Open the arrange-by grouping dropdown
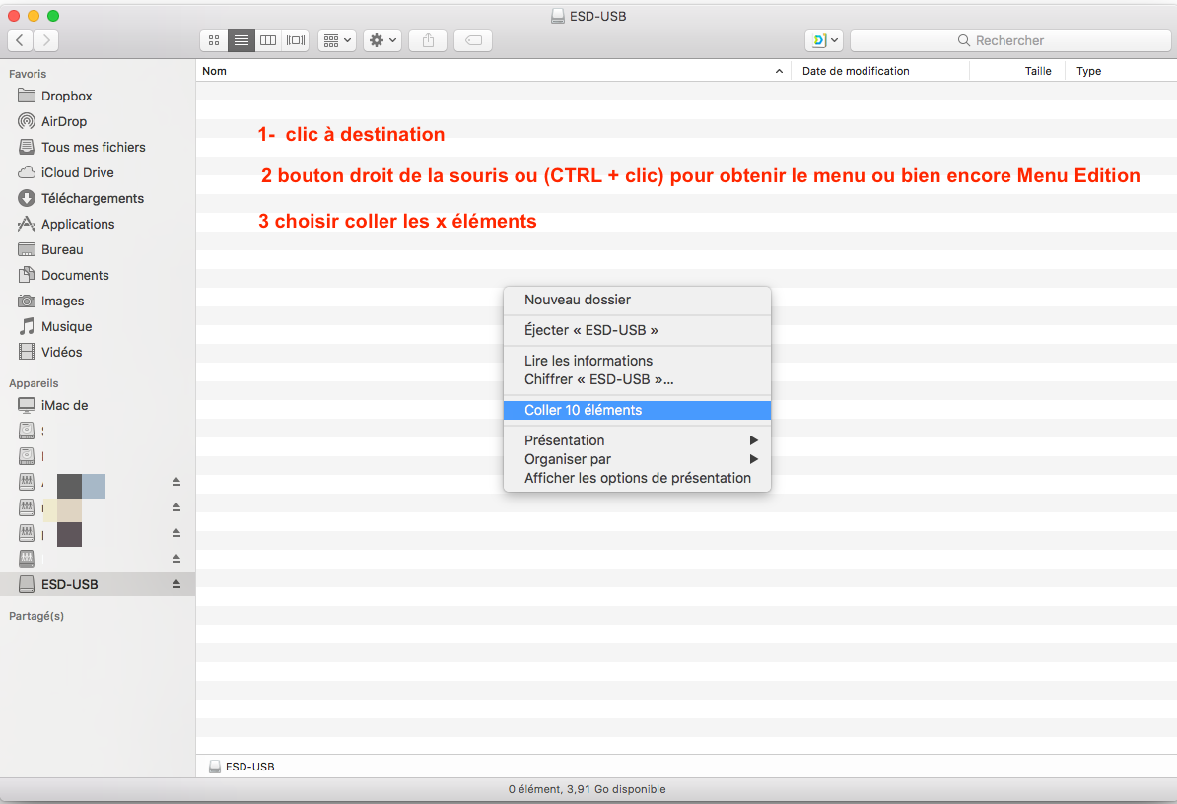The height and width of the screenshot is (804, 1177). click(x=337, y=40)
